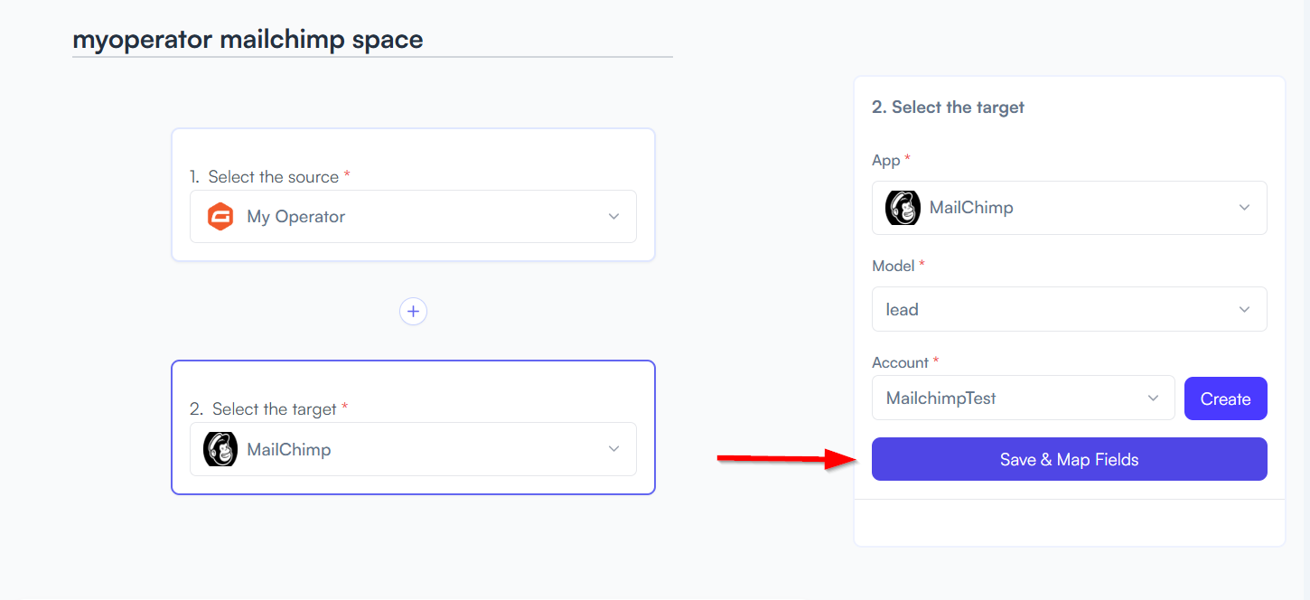Click the Create account button
This screenshot has height=600, width=1310.
pos(1226,398)
